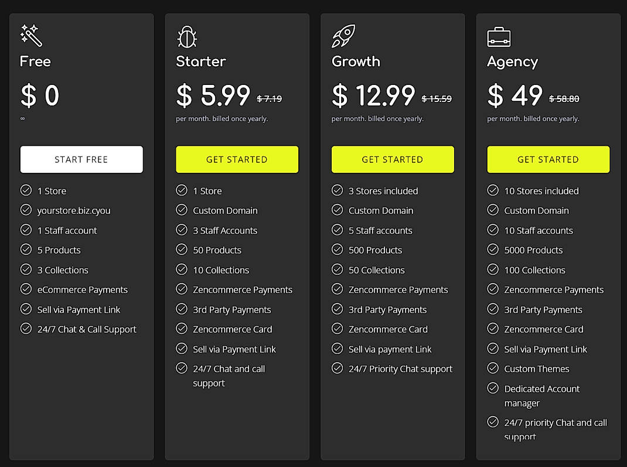The image size is (627, 467).
Task: Click the bug icon on Starter plan
Action: (186, 35)
